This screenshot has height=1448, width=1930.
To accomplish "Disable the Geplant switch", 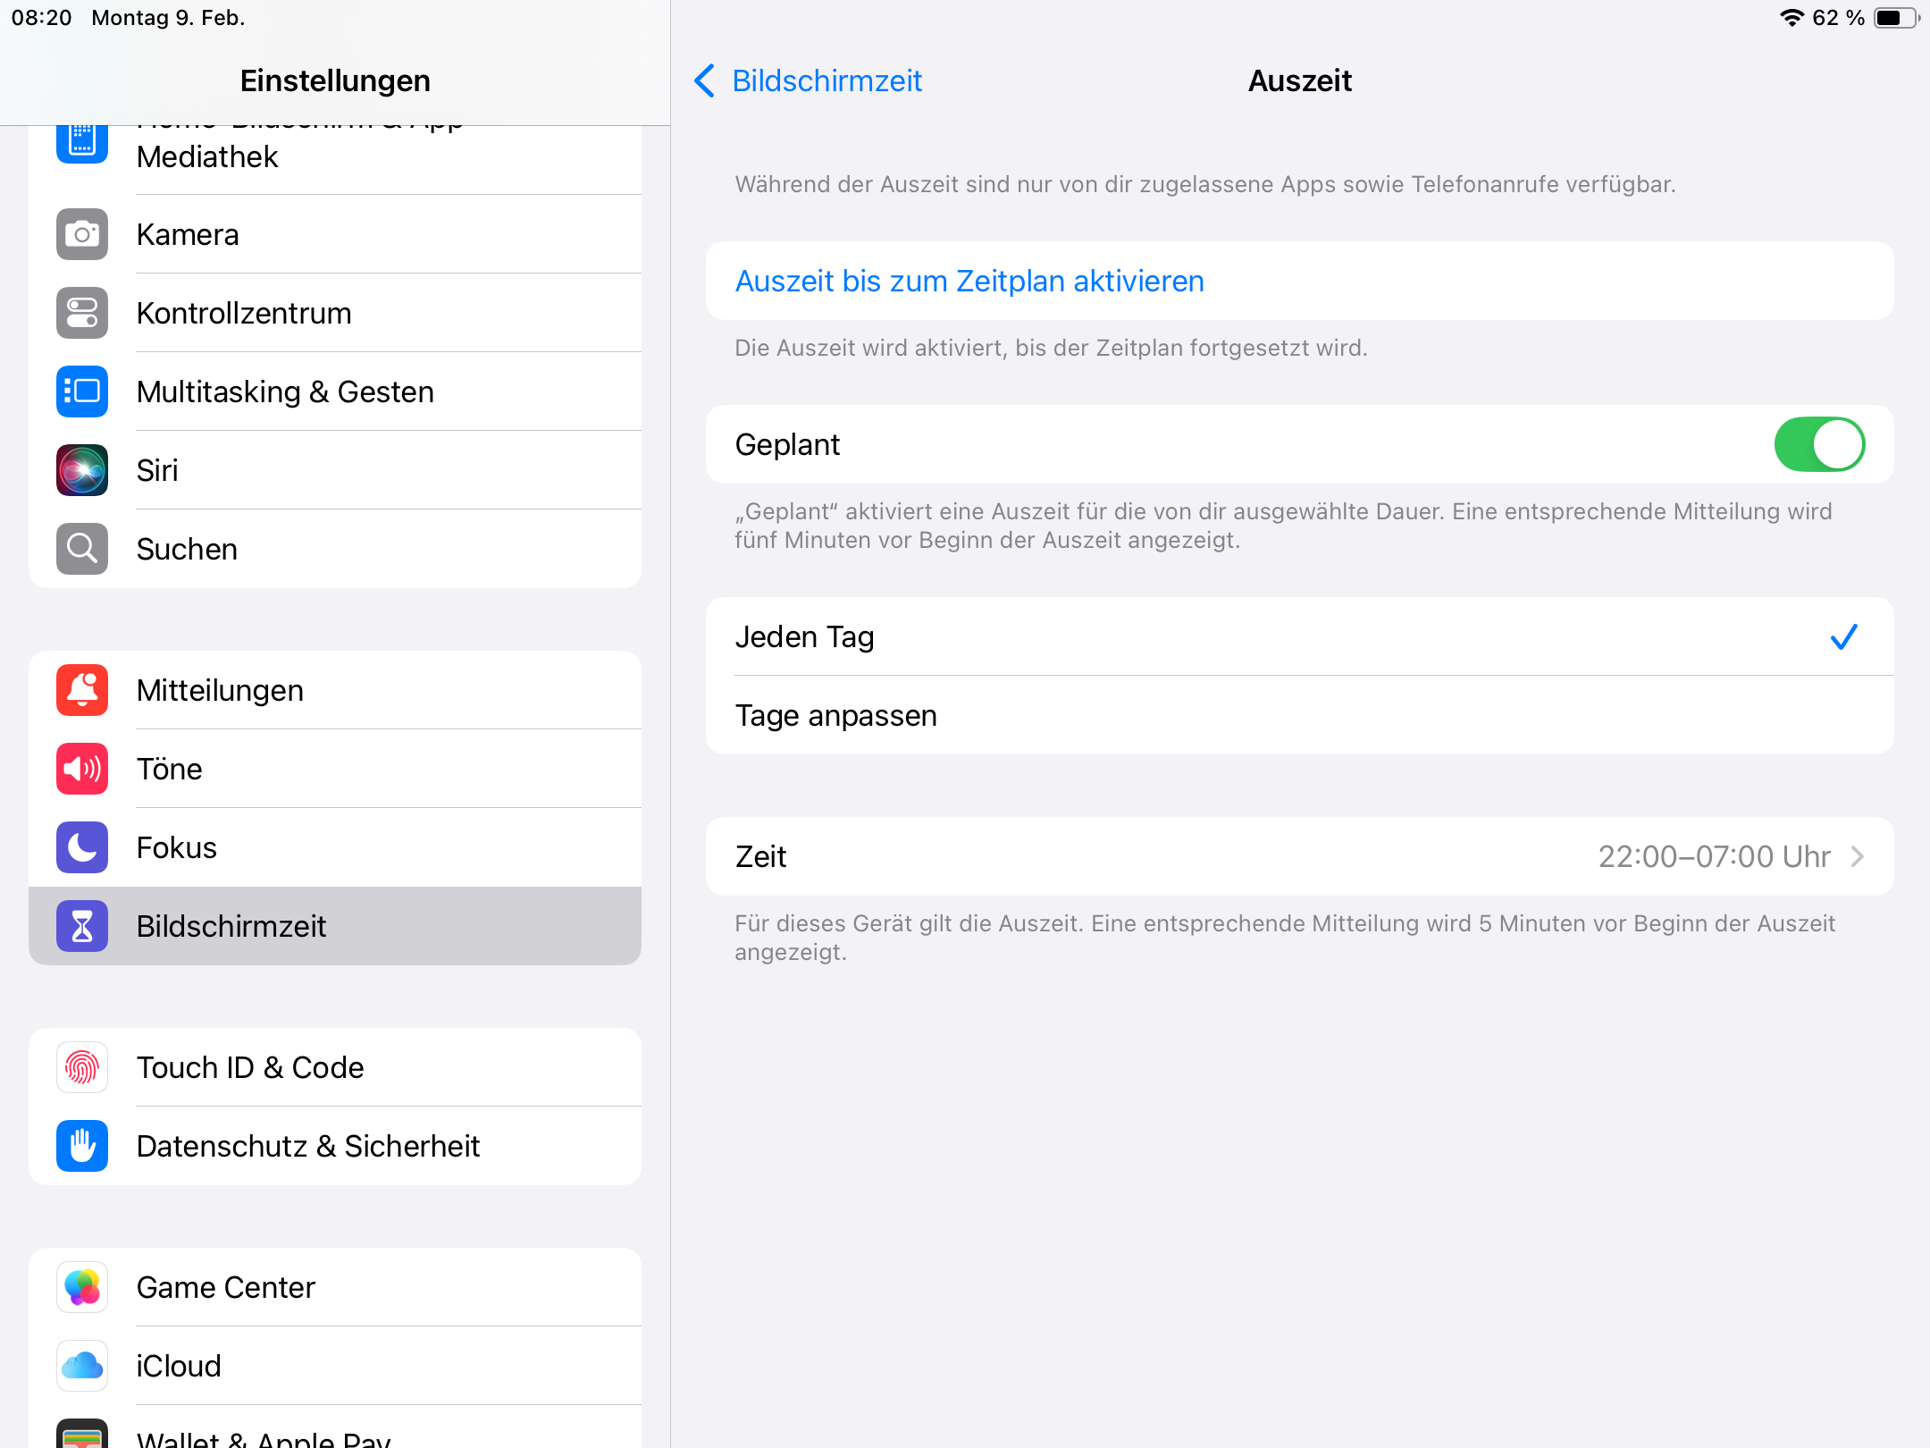I will (1818, 444).
